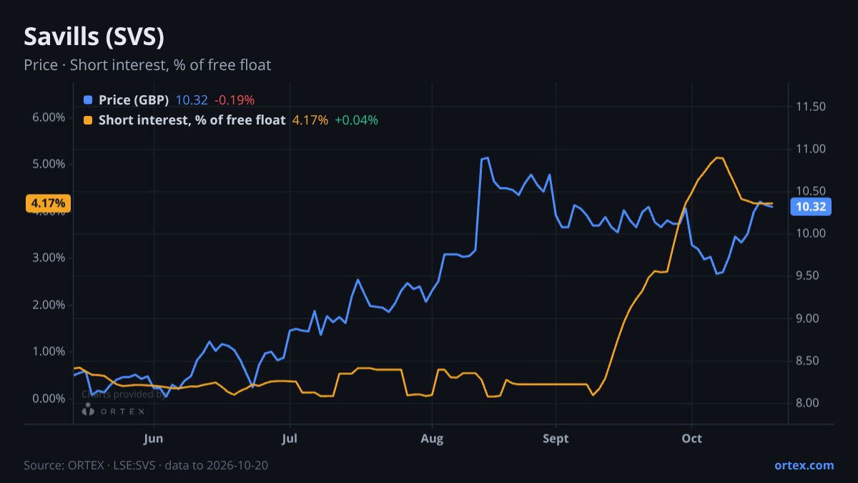This screenshot has height=483, width=858.
Task: Click the Oct x-axis label
Action: click(691, 439)
